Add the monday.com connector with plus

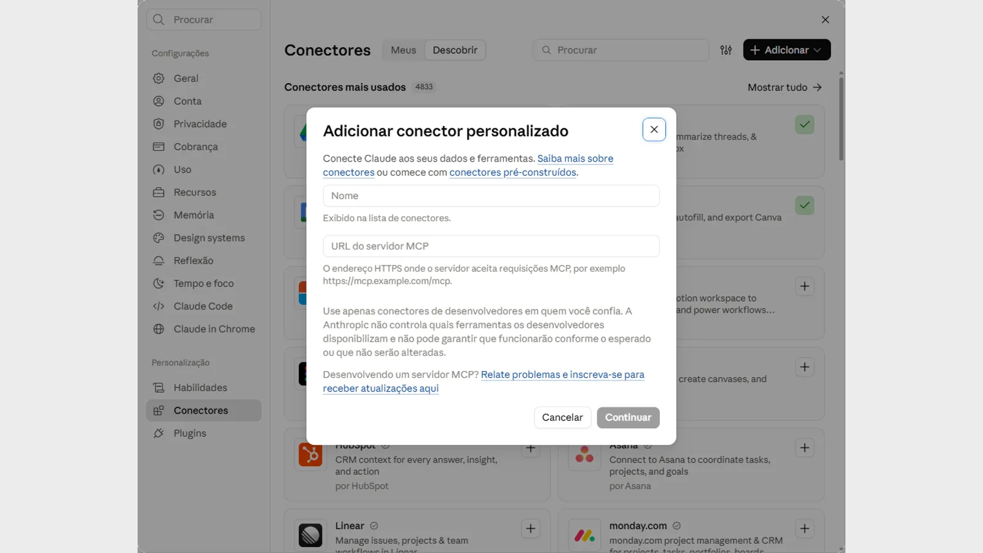[x=805, y=528]
